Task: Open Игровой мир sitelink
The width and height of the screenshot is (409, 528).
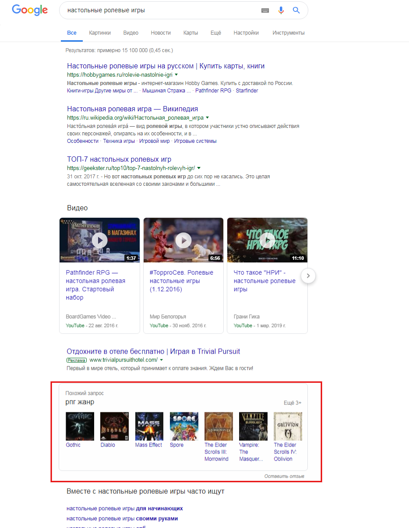Action: tap(155, 141)
